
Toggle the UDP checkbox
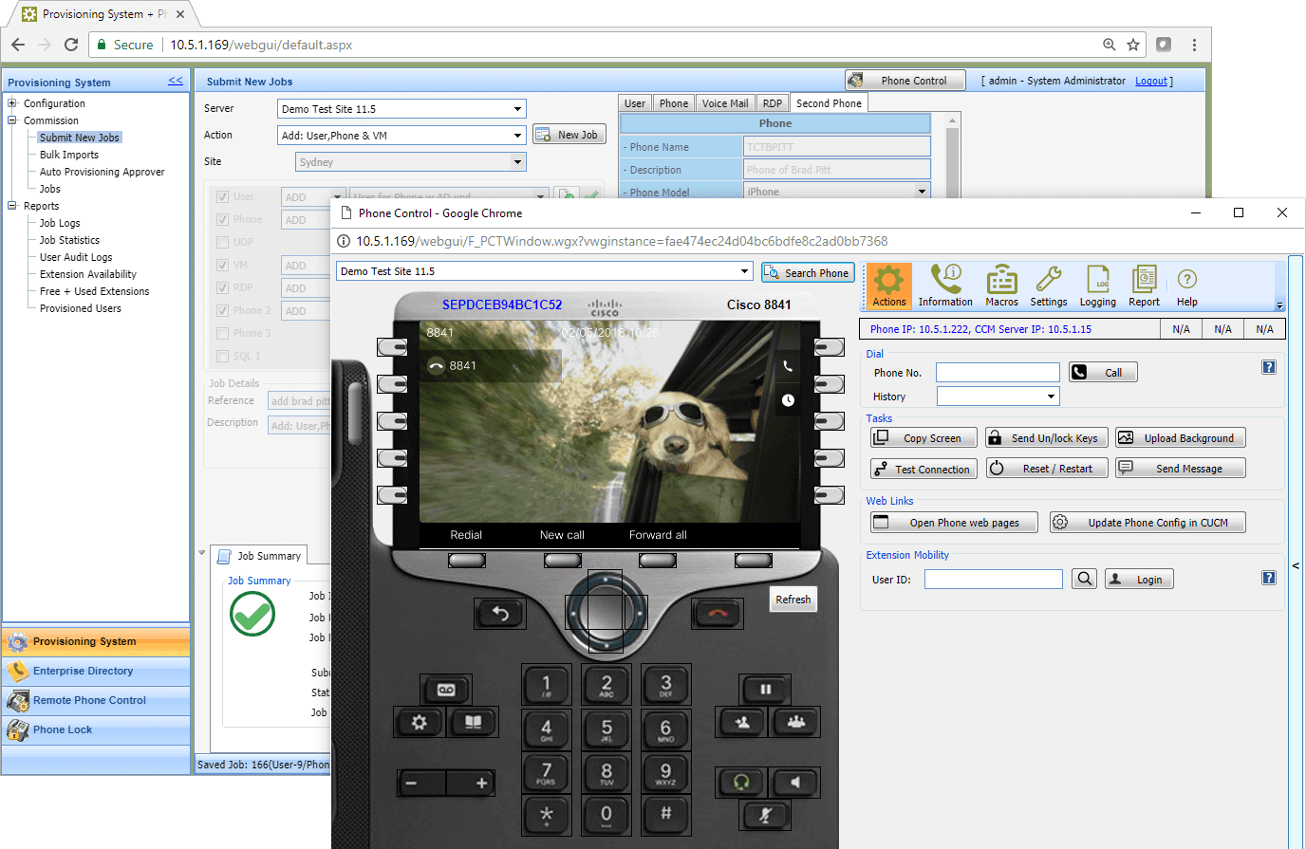click(222, 243)
